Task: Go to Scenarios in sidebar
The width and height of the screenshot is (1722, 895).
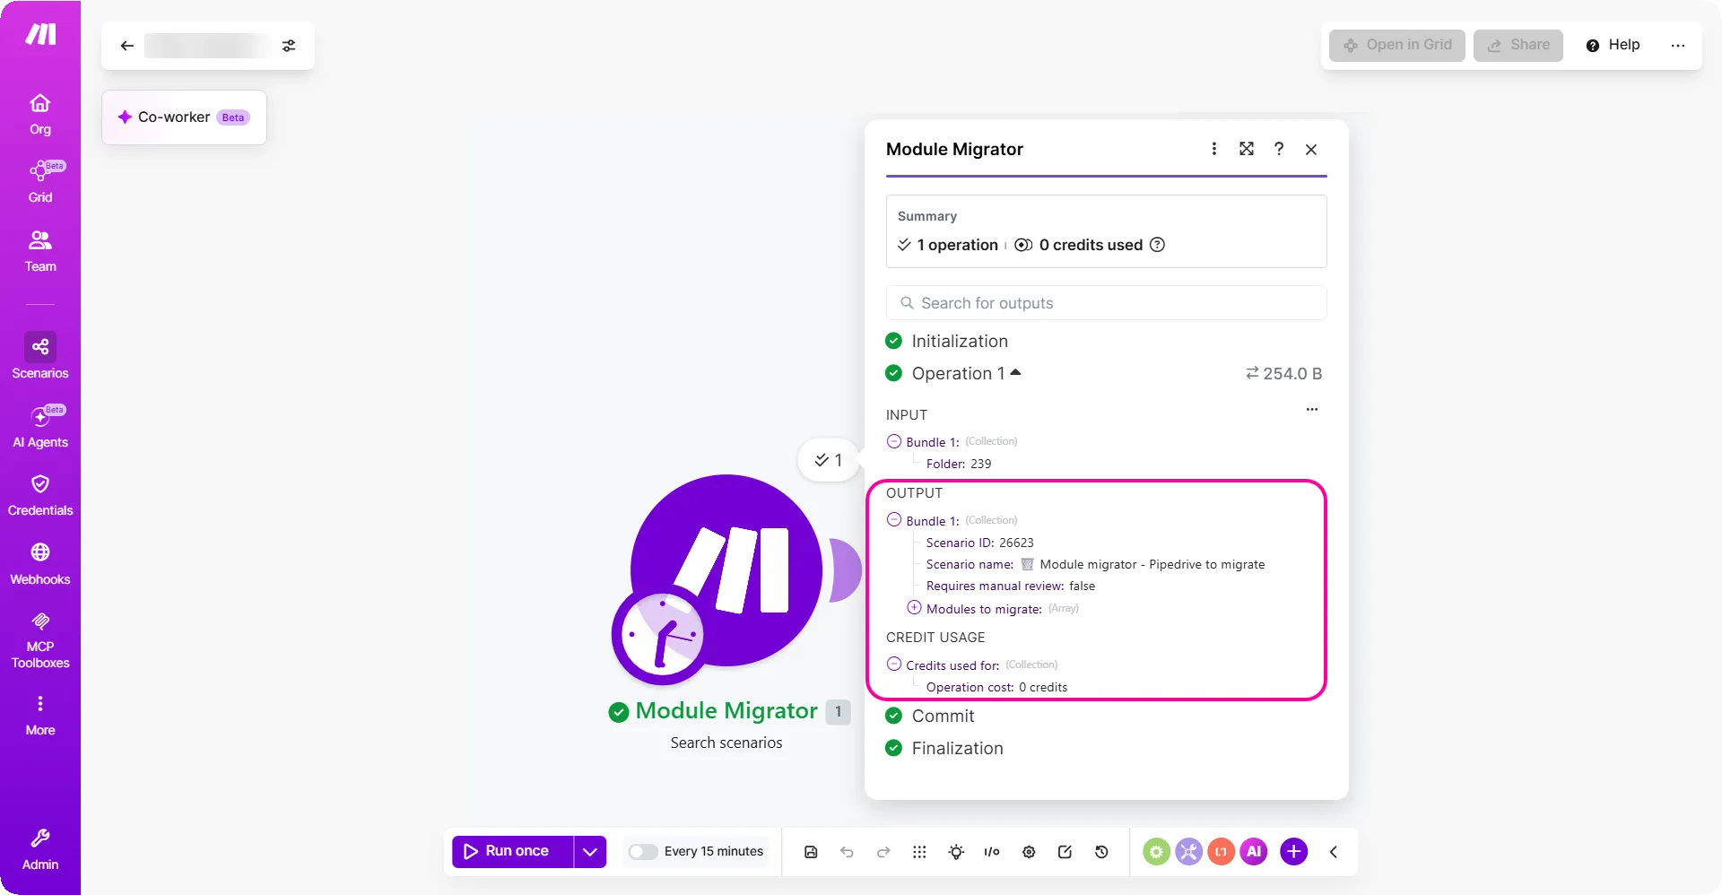Action: click(x=40, y=356)
